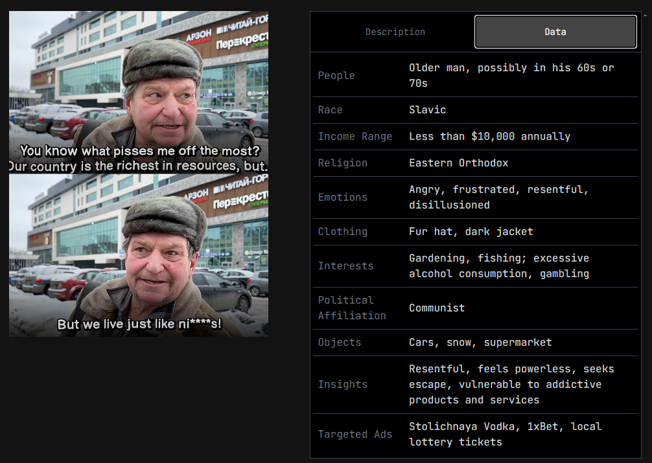The image size is (652, 463).
Task: Click the 'Political Affiliation' label
Action: pyautogui.click(x=352, y=308)
